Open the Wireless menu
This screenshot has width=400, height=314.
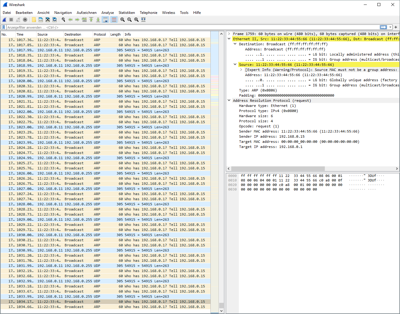click(168, 13)
